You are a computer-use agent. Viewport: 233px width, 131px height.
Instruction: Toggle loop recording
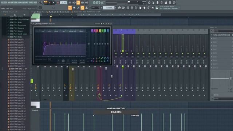(87, 3)
